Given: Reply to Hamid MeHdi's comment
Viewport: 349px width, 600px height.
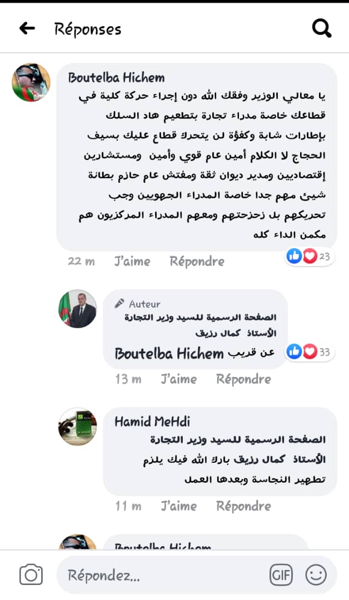Looking at the screenshot, I should coord(243,506).
